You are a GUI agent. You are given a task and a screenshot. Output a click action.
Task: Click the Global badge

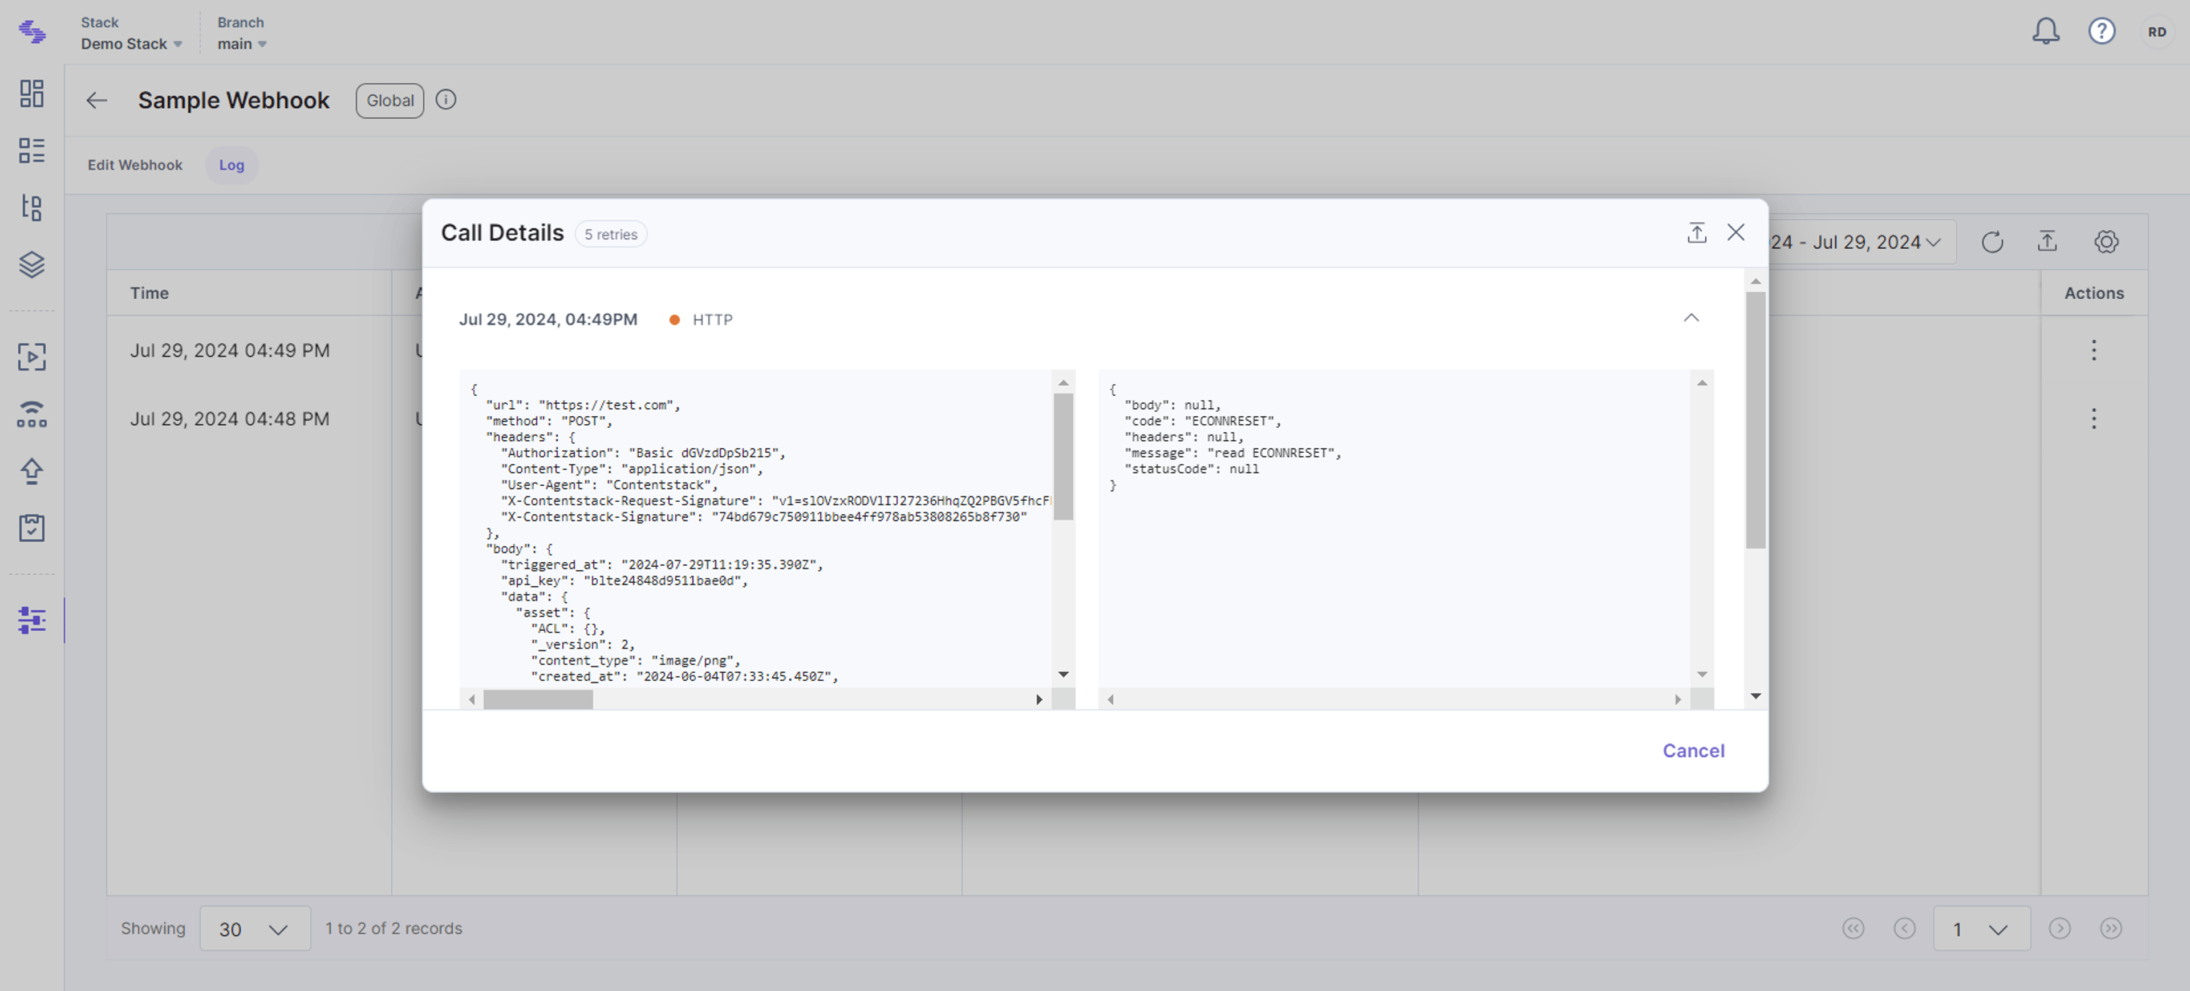pyautogui.click(x=390, y=100)
